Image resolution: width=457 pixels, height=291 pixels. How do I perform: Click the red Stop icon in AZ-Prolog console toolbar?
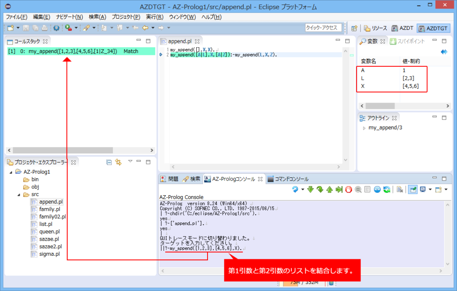[348, 189]
